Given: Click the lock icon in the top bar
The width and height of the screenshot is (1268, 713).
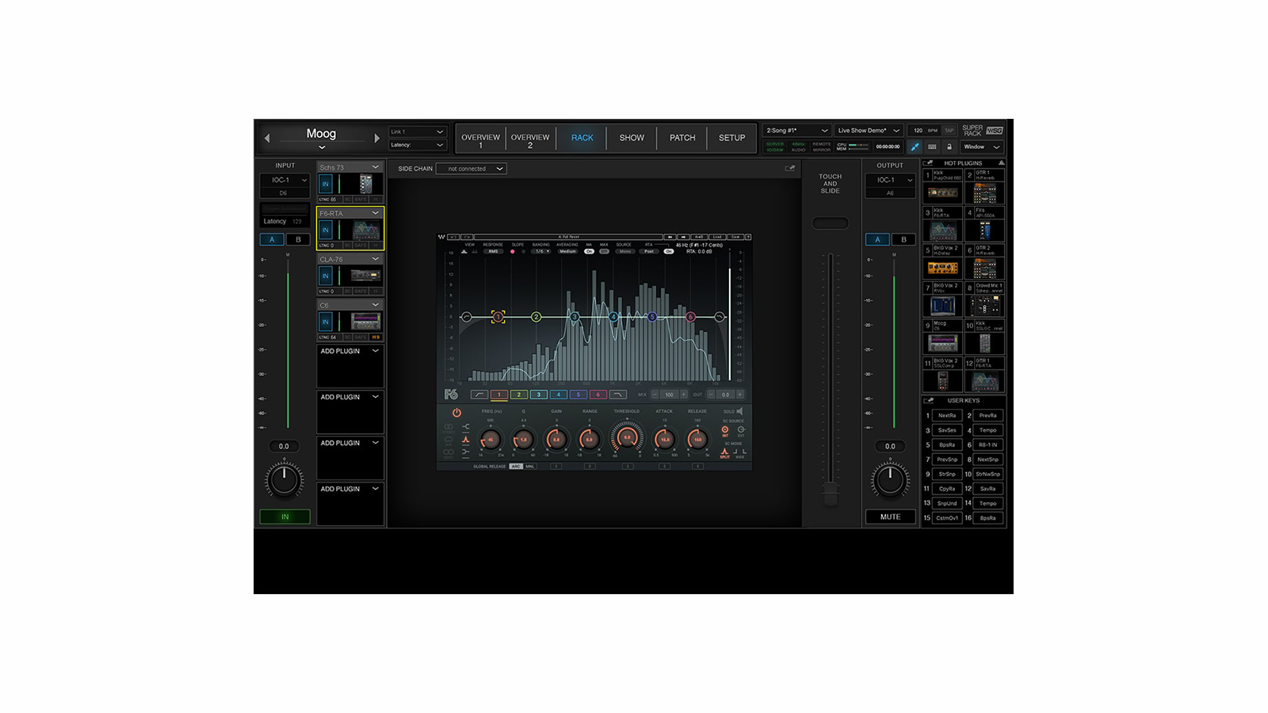Looking at the screenshot, I should tap(949, 147).
